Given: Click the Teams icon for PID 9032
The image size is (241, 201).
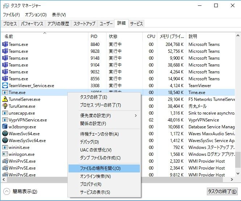Looking at the screenshot, I should click(x=5, y=72).
